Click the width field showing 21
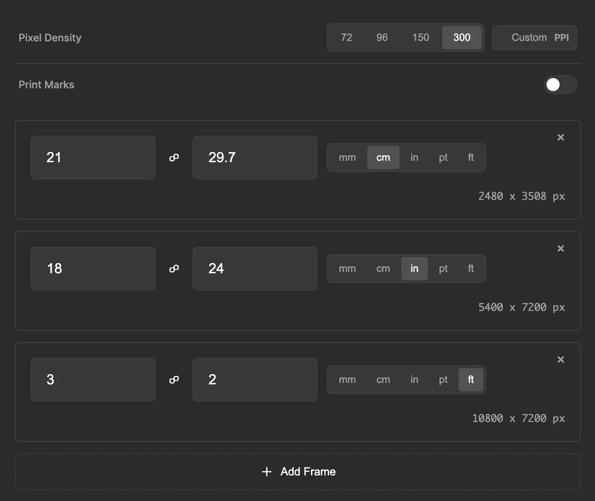Screen dimensions: 595x501 pos(93,158)
